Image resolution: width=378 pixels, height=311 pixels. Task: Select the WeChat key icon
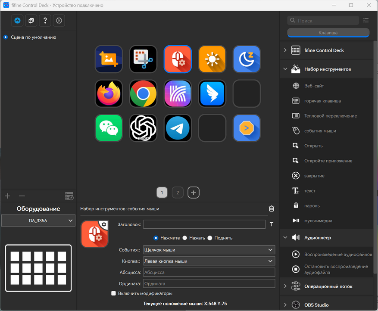pos(109,128)
